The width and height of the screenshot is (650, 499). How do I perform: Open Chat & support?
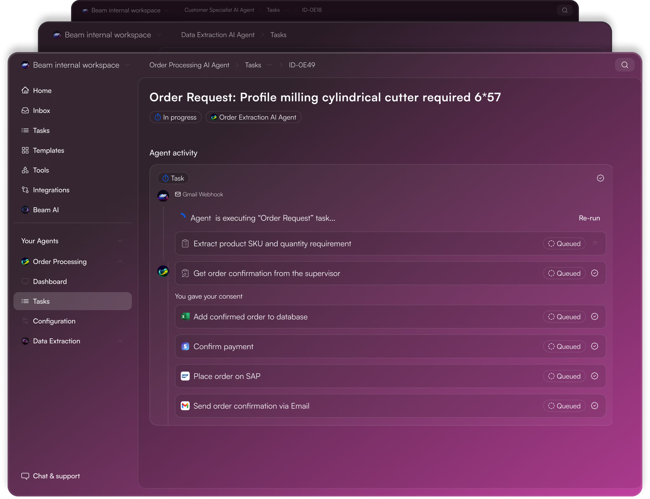pyautogui.click(x=56, y=476)
